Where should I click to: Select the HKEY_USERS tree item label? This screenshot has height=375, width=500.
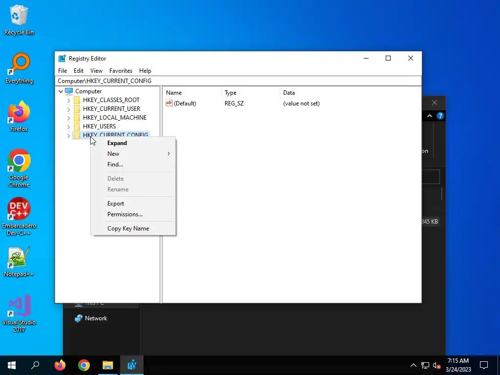click(99, 126)
